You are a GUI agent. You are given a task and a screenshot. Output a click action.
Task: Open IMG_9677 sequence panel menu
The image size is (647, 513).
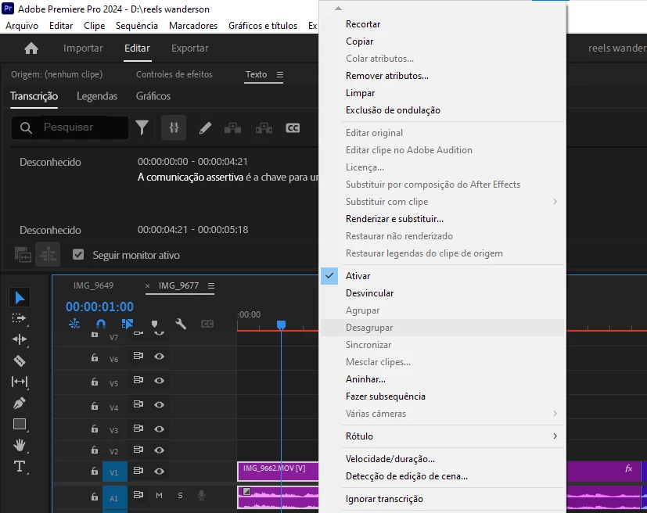[x=211, y=285]
